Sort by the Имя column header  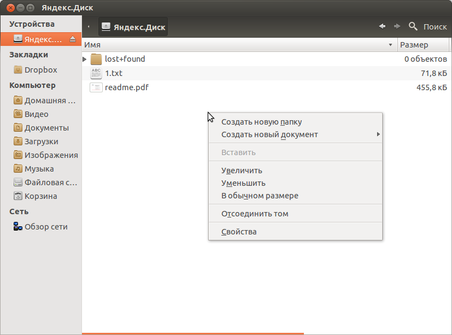tap(235, 45)
